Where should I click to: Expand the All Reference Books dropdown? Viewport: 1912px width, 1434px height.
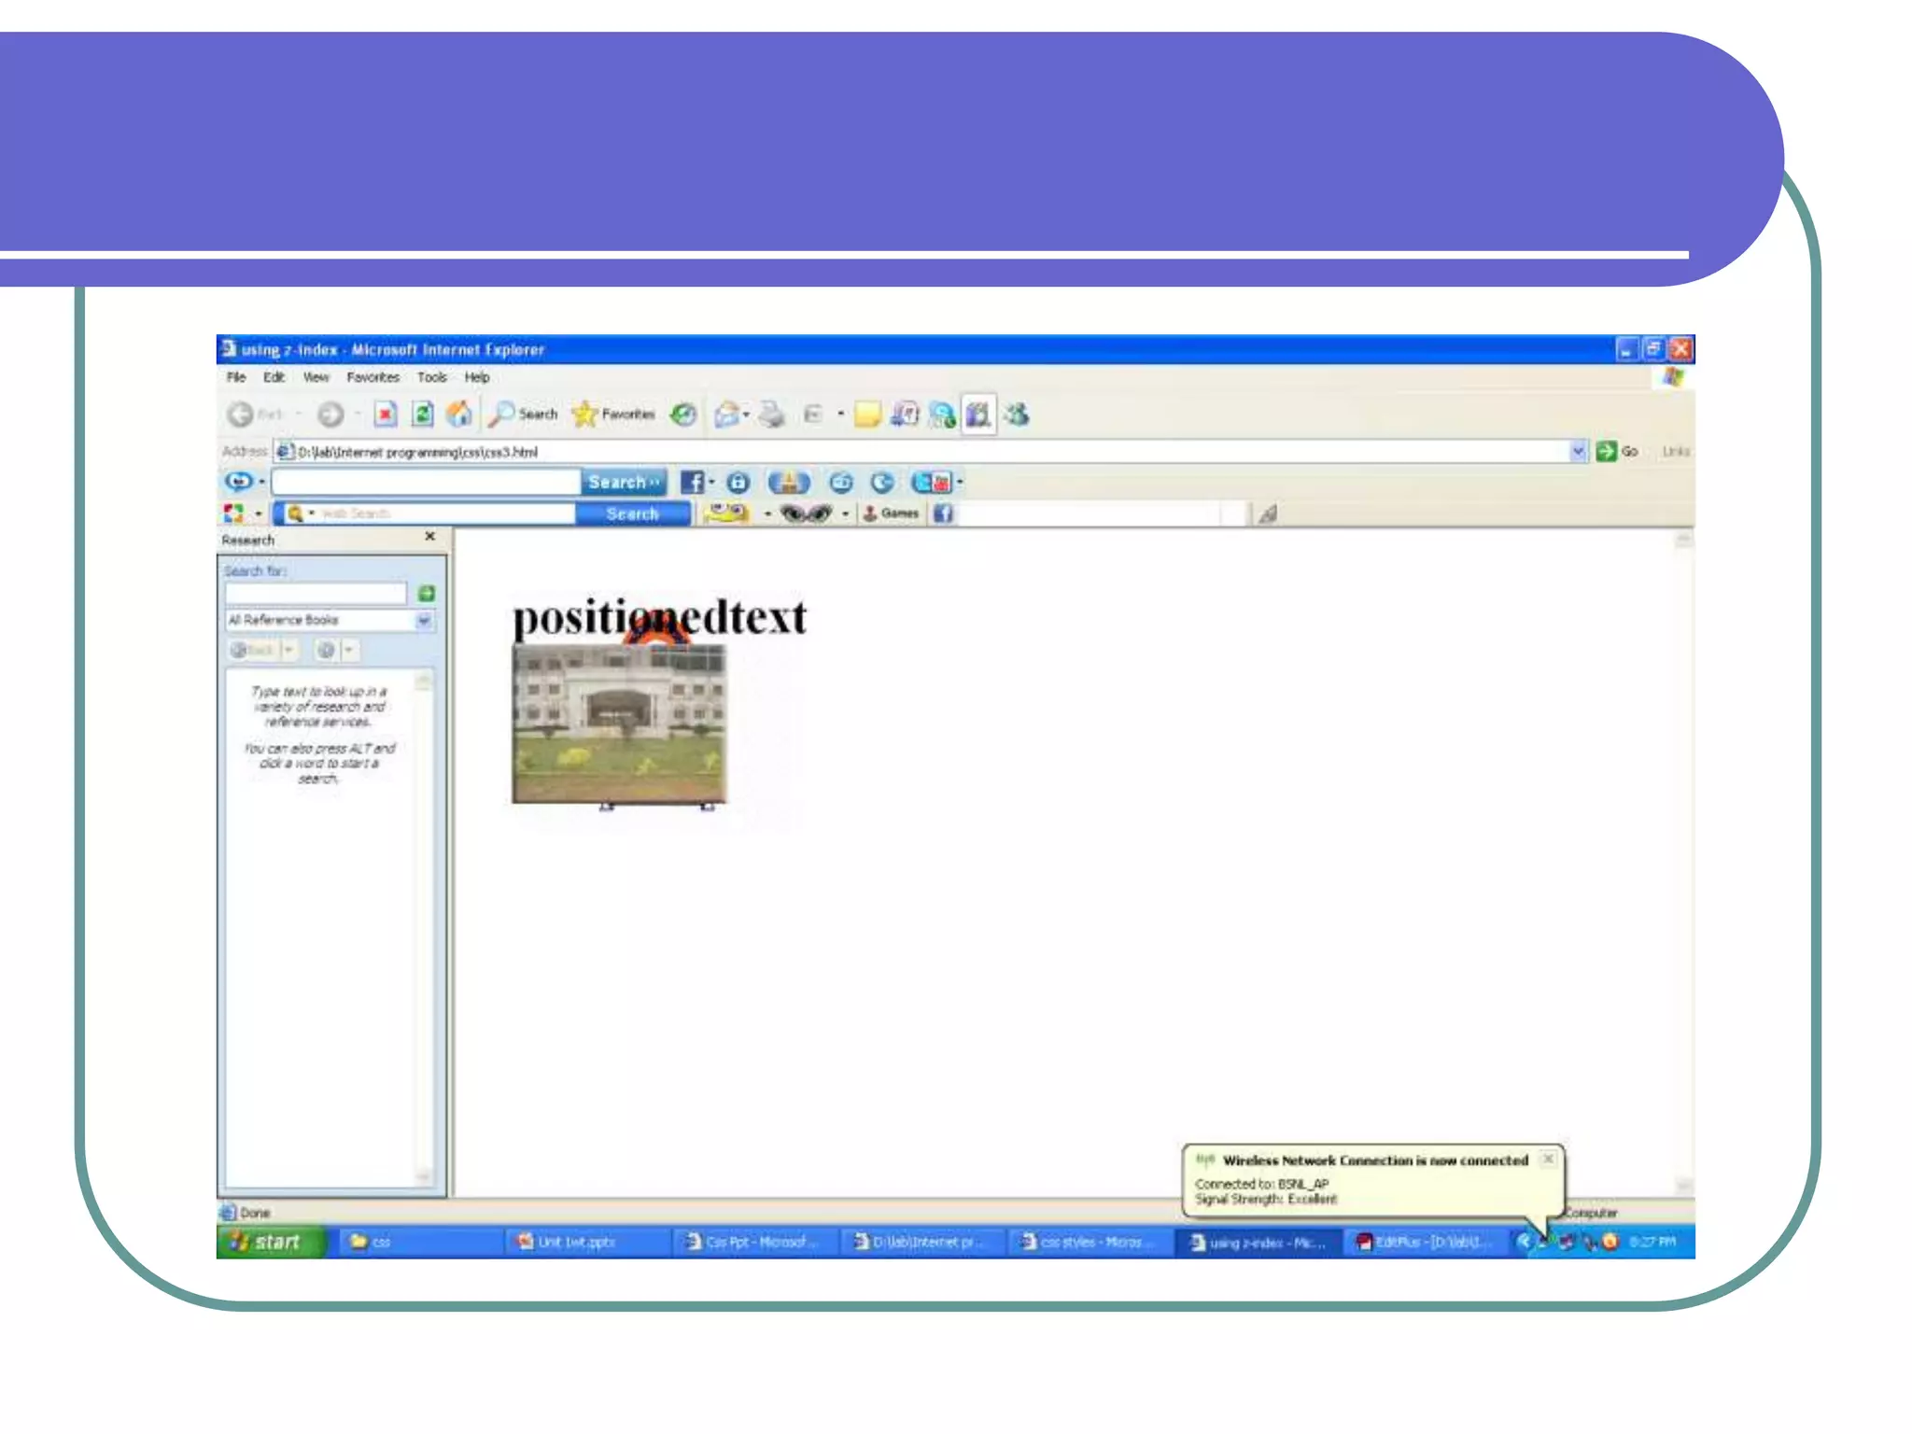point(424,620)
